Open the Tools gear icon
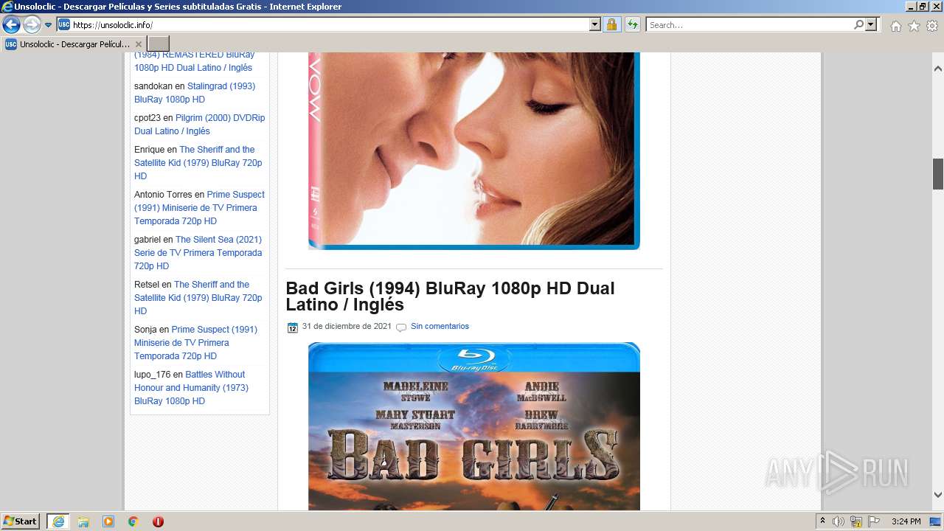This screenshot has width=944, height=531. coord(932,26)
